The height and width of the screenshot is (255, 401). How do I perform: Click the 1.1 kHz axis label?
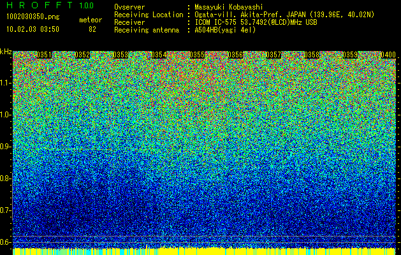click(6, 83)
